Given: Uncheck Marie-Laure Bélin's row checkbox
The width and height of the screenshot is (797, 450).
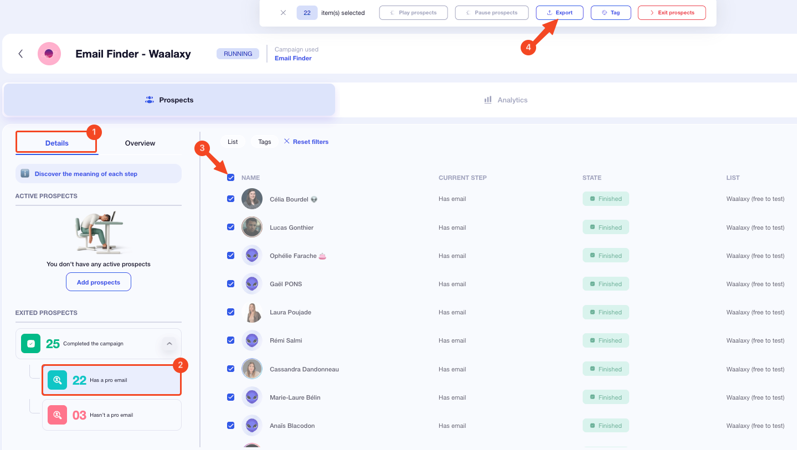Looking at the screenshot, I should [x=231, y=397].
